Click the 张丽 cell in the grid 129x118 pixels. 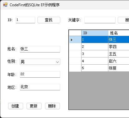[119, 68]
